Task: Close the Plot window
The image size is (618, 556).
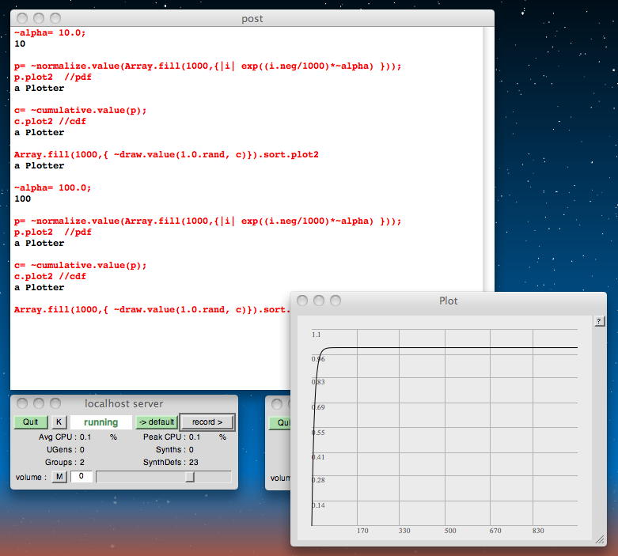Action: pos(302,301)
